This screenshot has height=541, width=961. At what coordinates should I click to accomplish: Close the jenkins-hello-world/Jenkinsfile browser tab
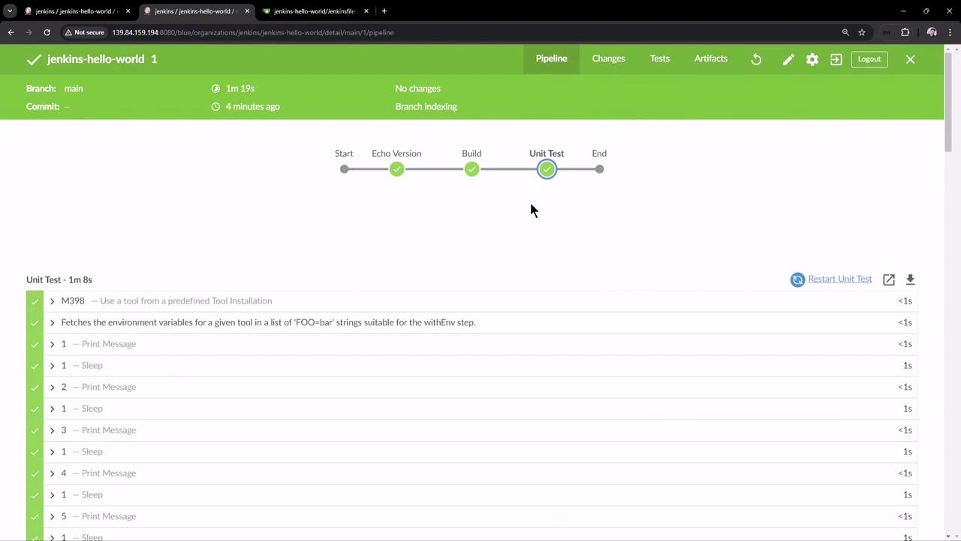tap(366, 11)
